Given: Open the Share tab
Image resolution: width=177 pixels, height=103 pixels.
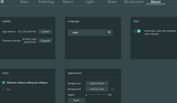Looking at the screenshot, I should pos(112,2).
